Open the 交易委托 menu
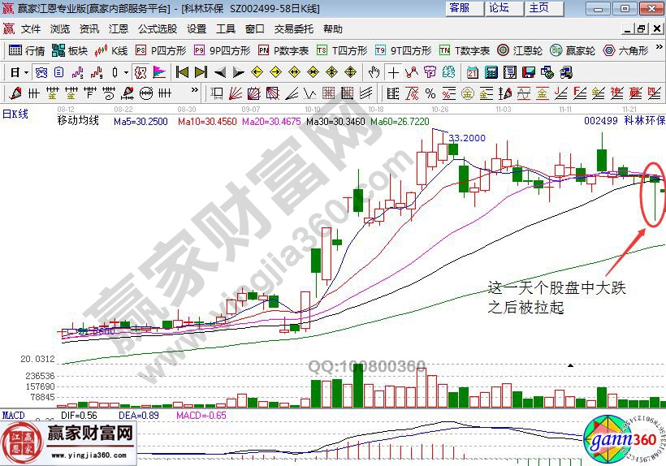This screenshot has width=666, height=466. click(x=294, y=28)
